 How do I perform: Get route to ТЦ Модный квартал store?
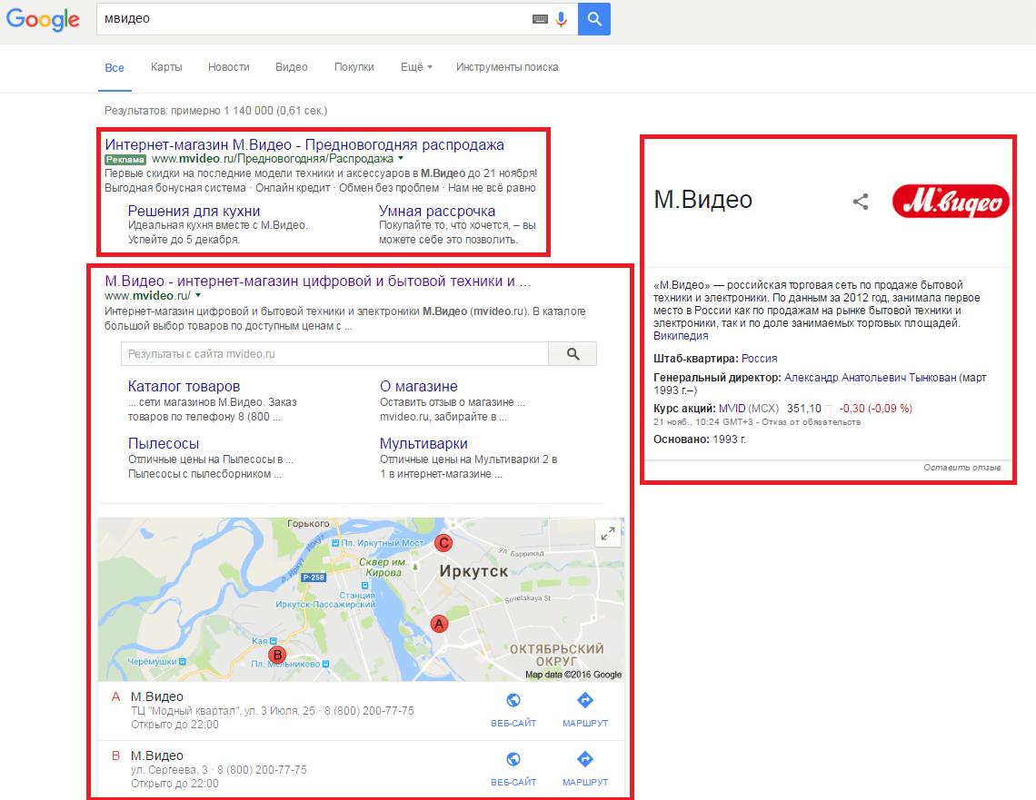tap(585, 701)
